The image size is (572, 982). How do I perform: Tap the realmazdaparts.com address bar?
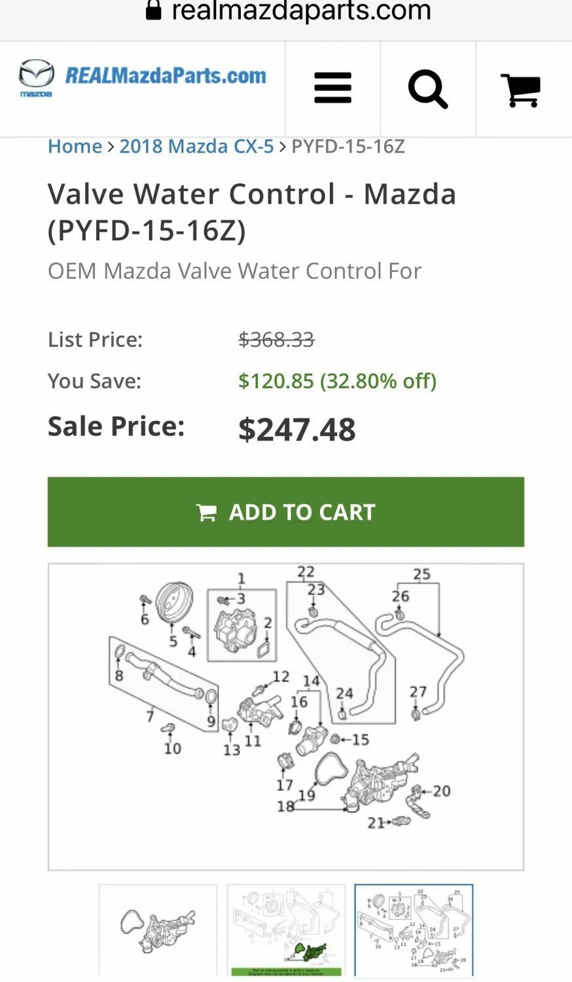(300, 10)
